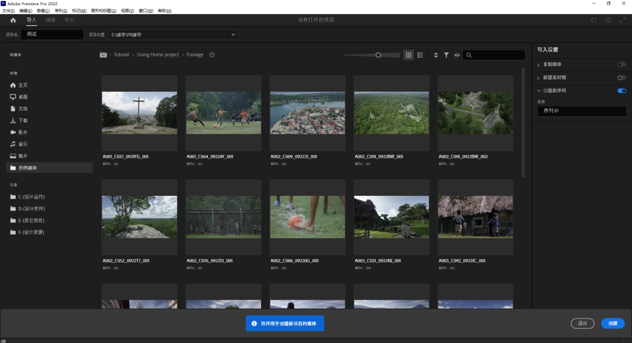Disable the 创建新序列 toggle switch
The image size is (632, 343).
tap(621, 91)
